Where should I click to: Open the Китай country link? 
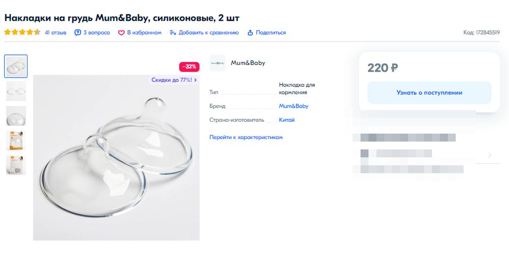[287, 120]
